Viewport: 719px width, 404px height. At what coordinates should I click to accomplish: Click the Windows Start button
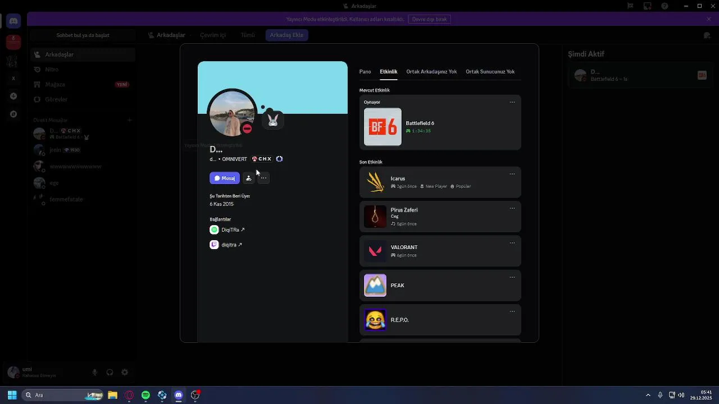tap(12, 395)
